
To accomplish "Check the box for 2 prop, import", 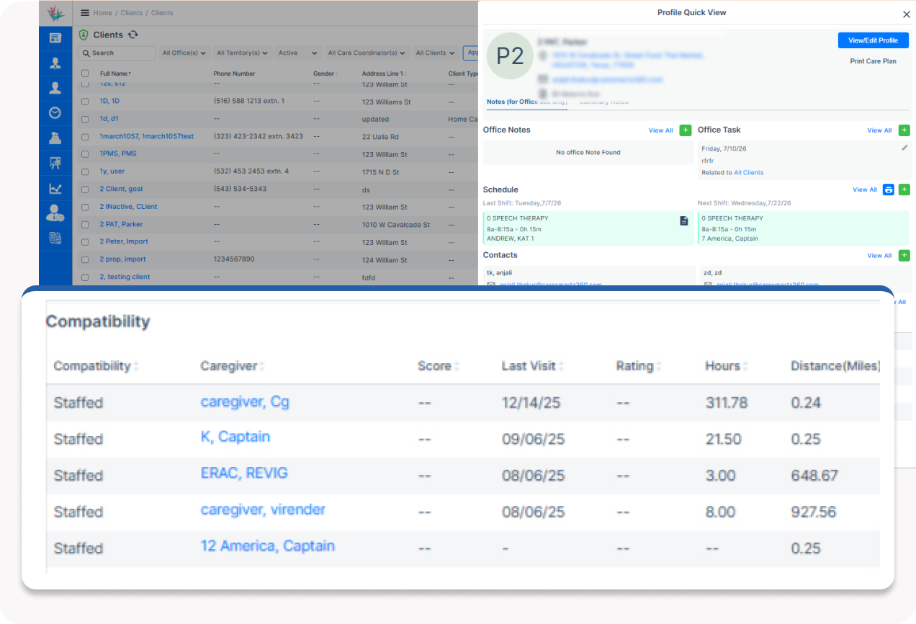I will [x=85, y=259].
